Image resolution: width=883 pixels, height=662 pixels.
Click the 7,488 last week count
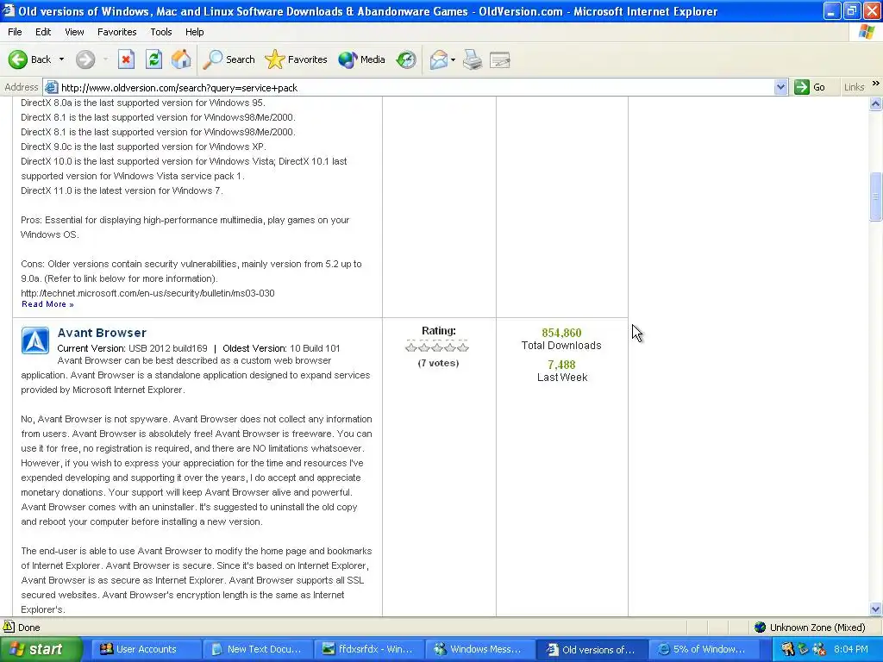tap(561, 365)
